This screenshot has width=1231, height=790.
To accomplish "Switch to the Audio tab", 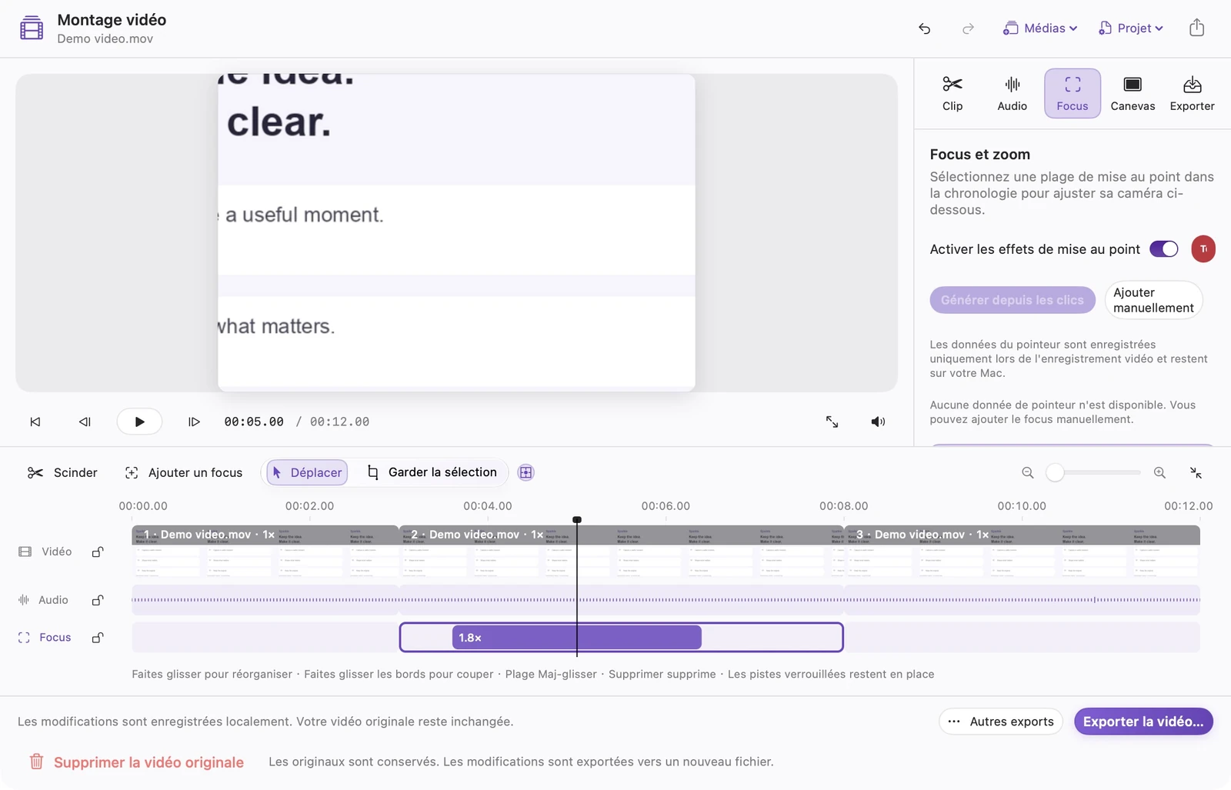I will (x=1012, y=93).
